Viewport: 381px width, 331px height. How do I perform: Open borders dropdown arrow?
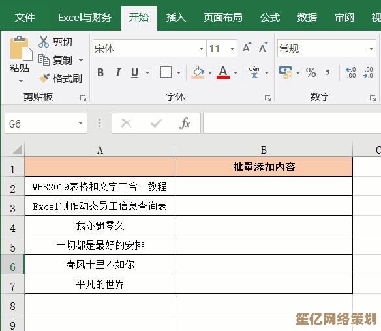coord(179,72)
